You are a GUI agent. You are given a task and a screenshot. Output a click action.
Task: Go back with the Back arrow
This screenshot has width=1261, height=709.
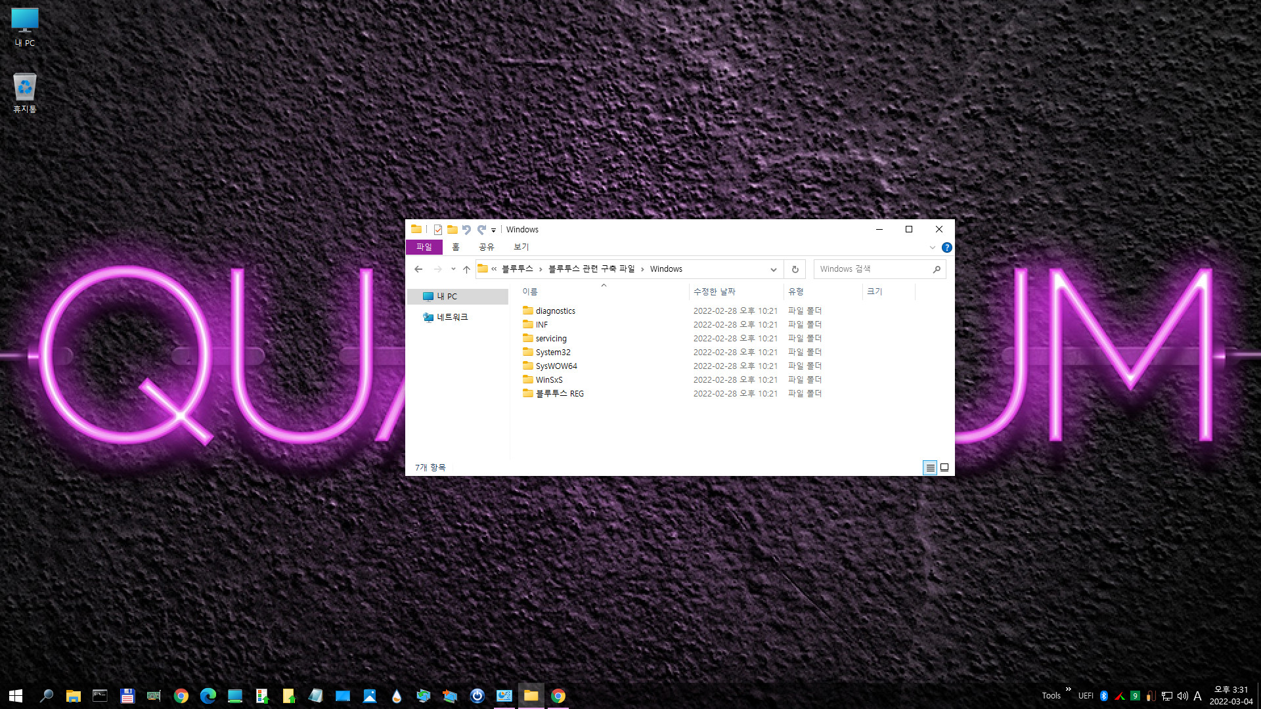point(418,269)
